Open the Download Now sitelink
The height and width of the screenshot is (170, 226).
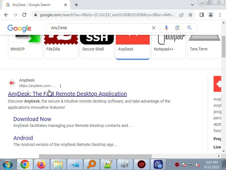point(32,119)
